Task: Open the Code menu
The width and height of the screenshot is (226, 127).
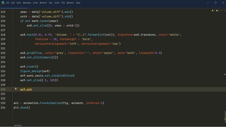Action: (35, 3)
